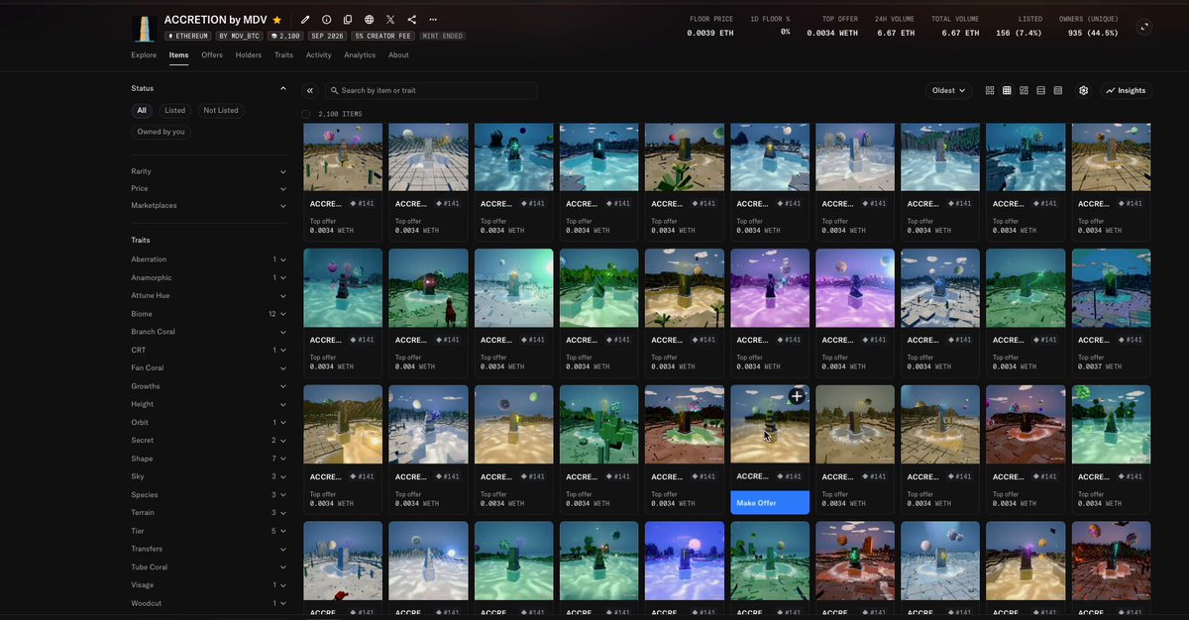The image size is (1189, 620).
Task: Click the yellow favorite star beside ACCRETION by MDV
Action: click(277, 19)
